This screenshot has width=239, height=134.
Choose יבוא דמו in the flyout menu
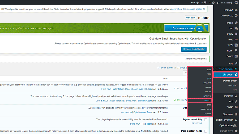(x=207, y=100)
